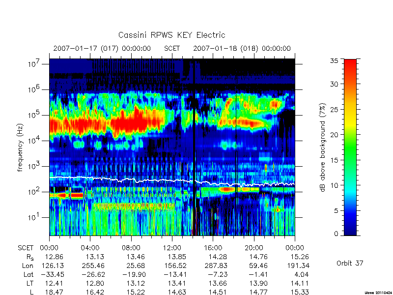Click Rs value 13.13
Image resolution: width=393 pixels, height=295 pixels.
95,257
